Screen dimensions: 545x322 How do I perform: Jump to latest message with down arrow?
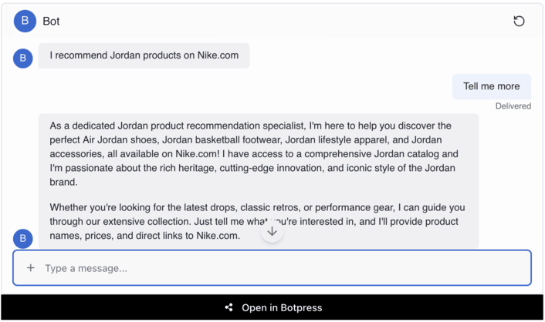click(x=272, y=231)
